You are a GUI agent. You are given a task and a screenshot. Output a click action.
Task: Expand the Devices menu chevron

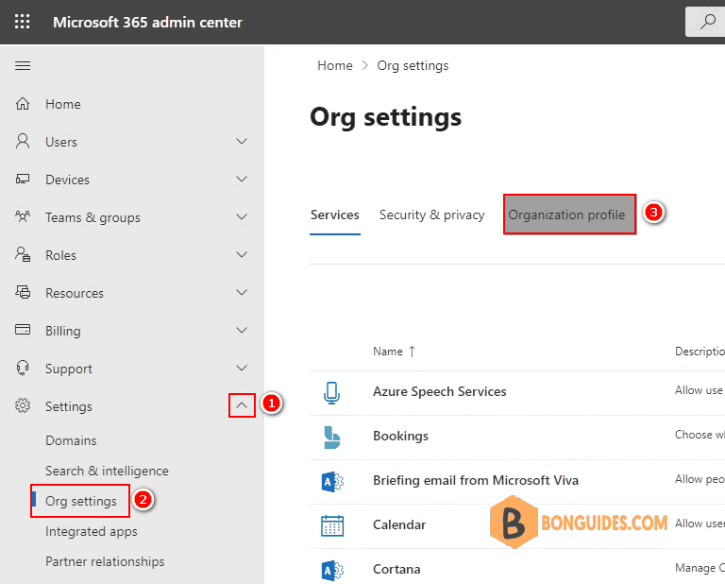coord(242,179)
